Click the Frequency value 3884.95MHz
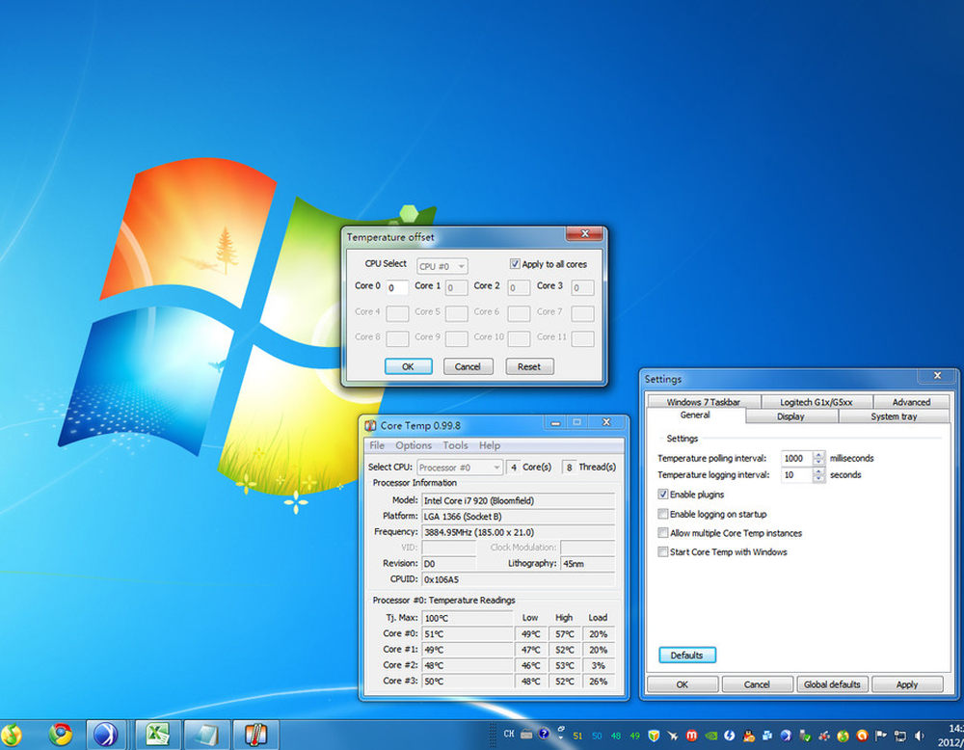The image size is (964, 750). point(519,532)
